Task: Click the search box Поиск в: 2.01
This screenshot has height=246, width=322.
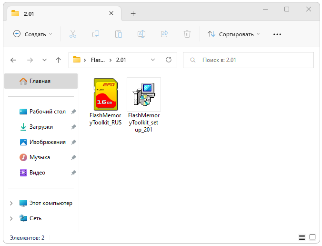Action: coord(248,60)
